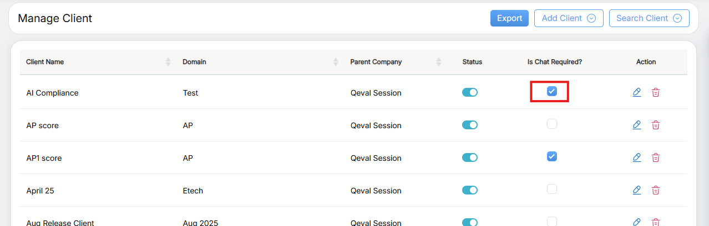709x226 pixels.
Task: Enable chat required for AP score
Action: tap(551, 124)
